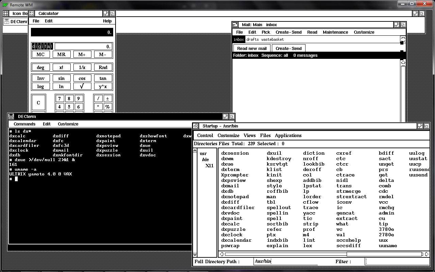
Task: Open the Applications menu in Startup window
Action: point(288,135)
